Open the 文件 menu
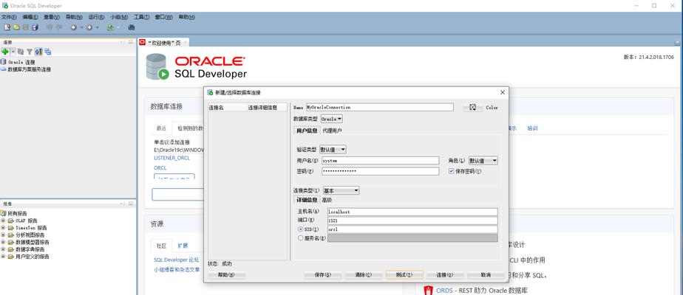 [x=9, y=17]
